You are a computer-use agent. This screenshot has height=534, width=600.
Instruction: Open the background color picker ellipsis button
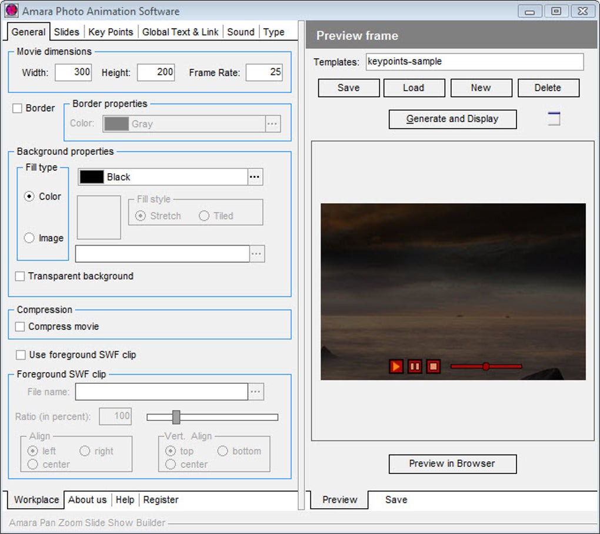point(255,177)
